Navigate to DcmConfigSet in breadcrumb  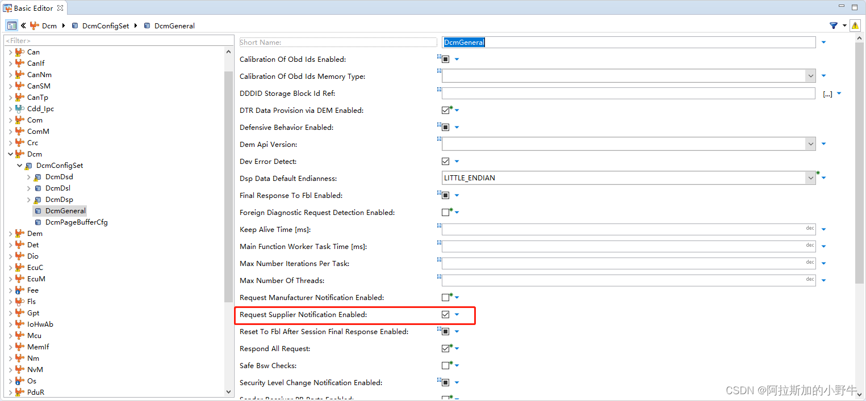pos(106,26)
